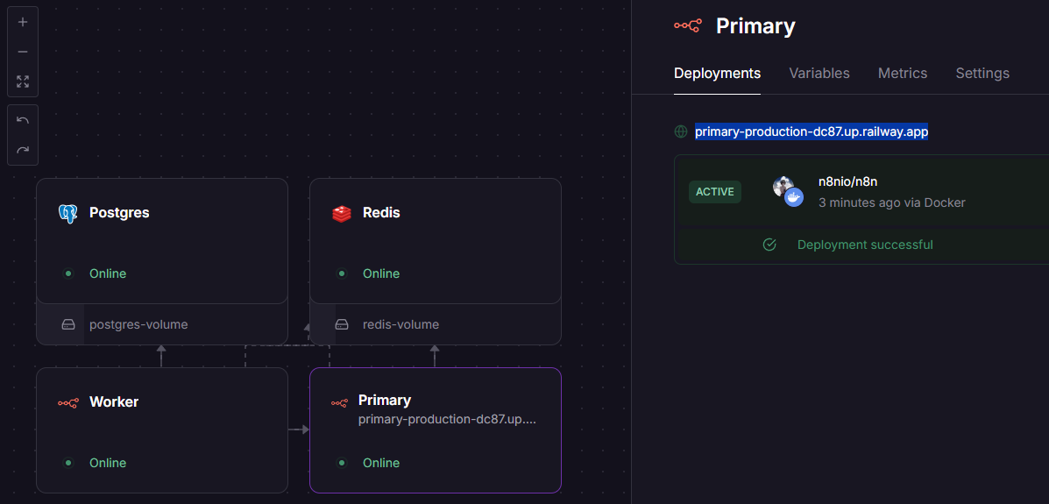Click Redis online status dot

341,273
